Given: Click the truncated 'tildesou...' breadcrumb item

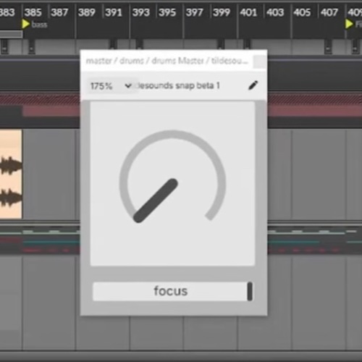Looking at the screenshot, I should (230, 61).
